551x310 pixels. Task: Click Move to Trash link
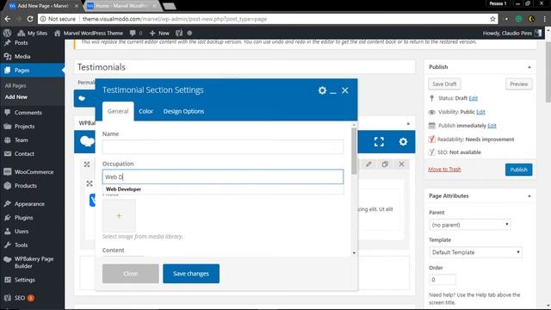click(444, 170)
